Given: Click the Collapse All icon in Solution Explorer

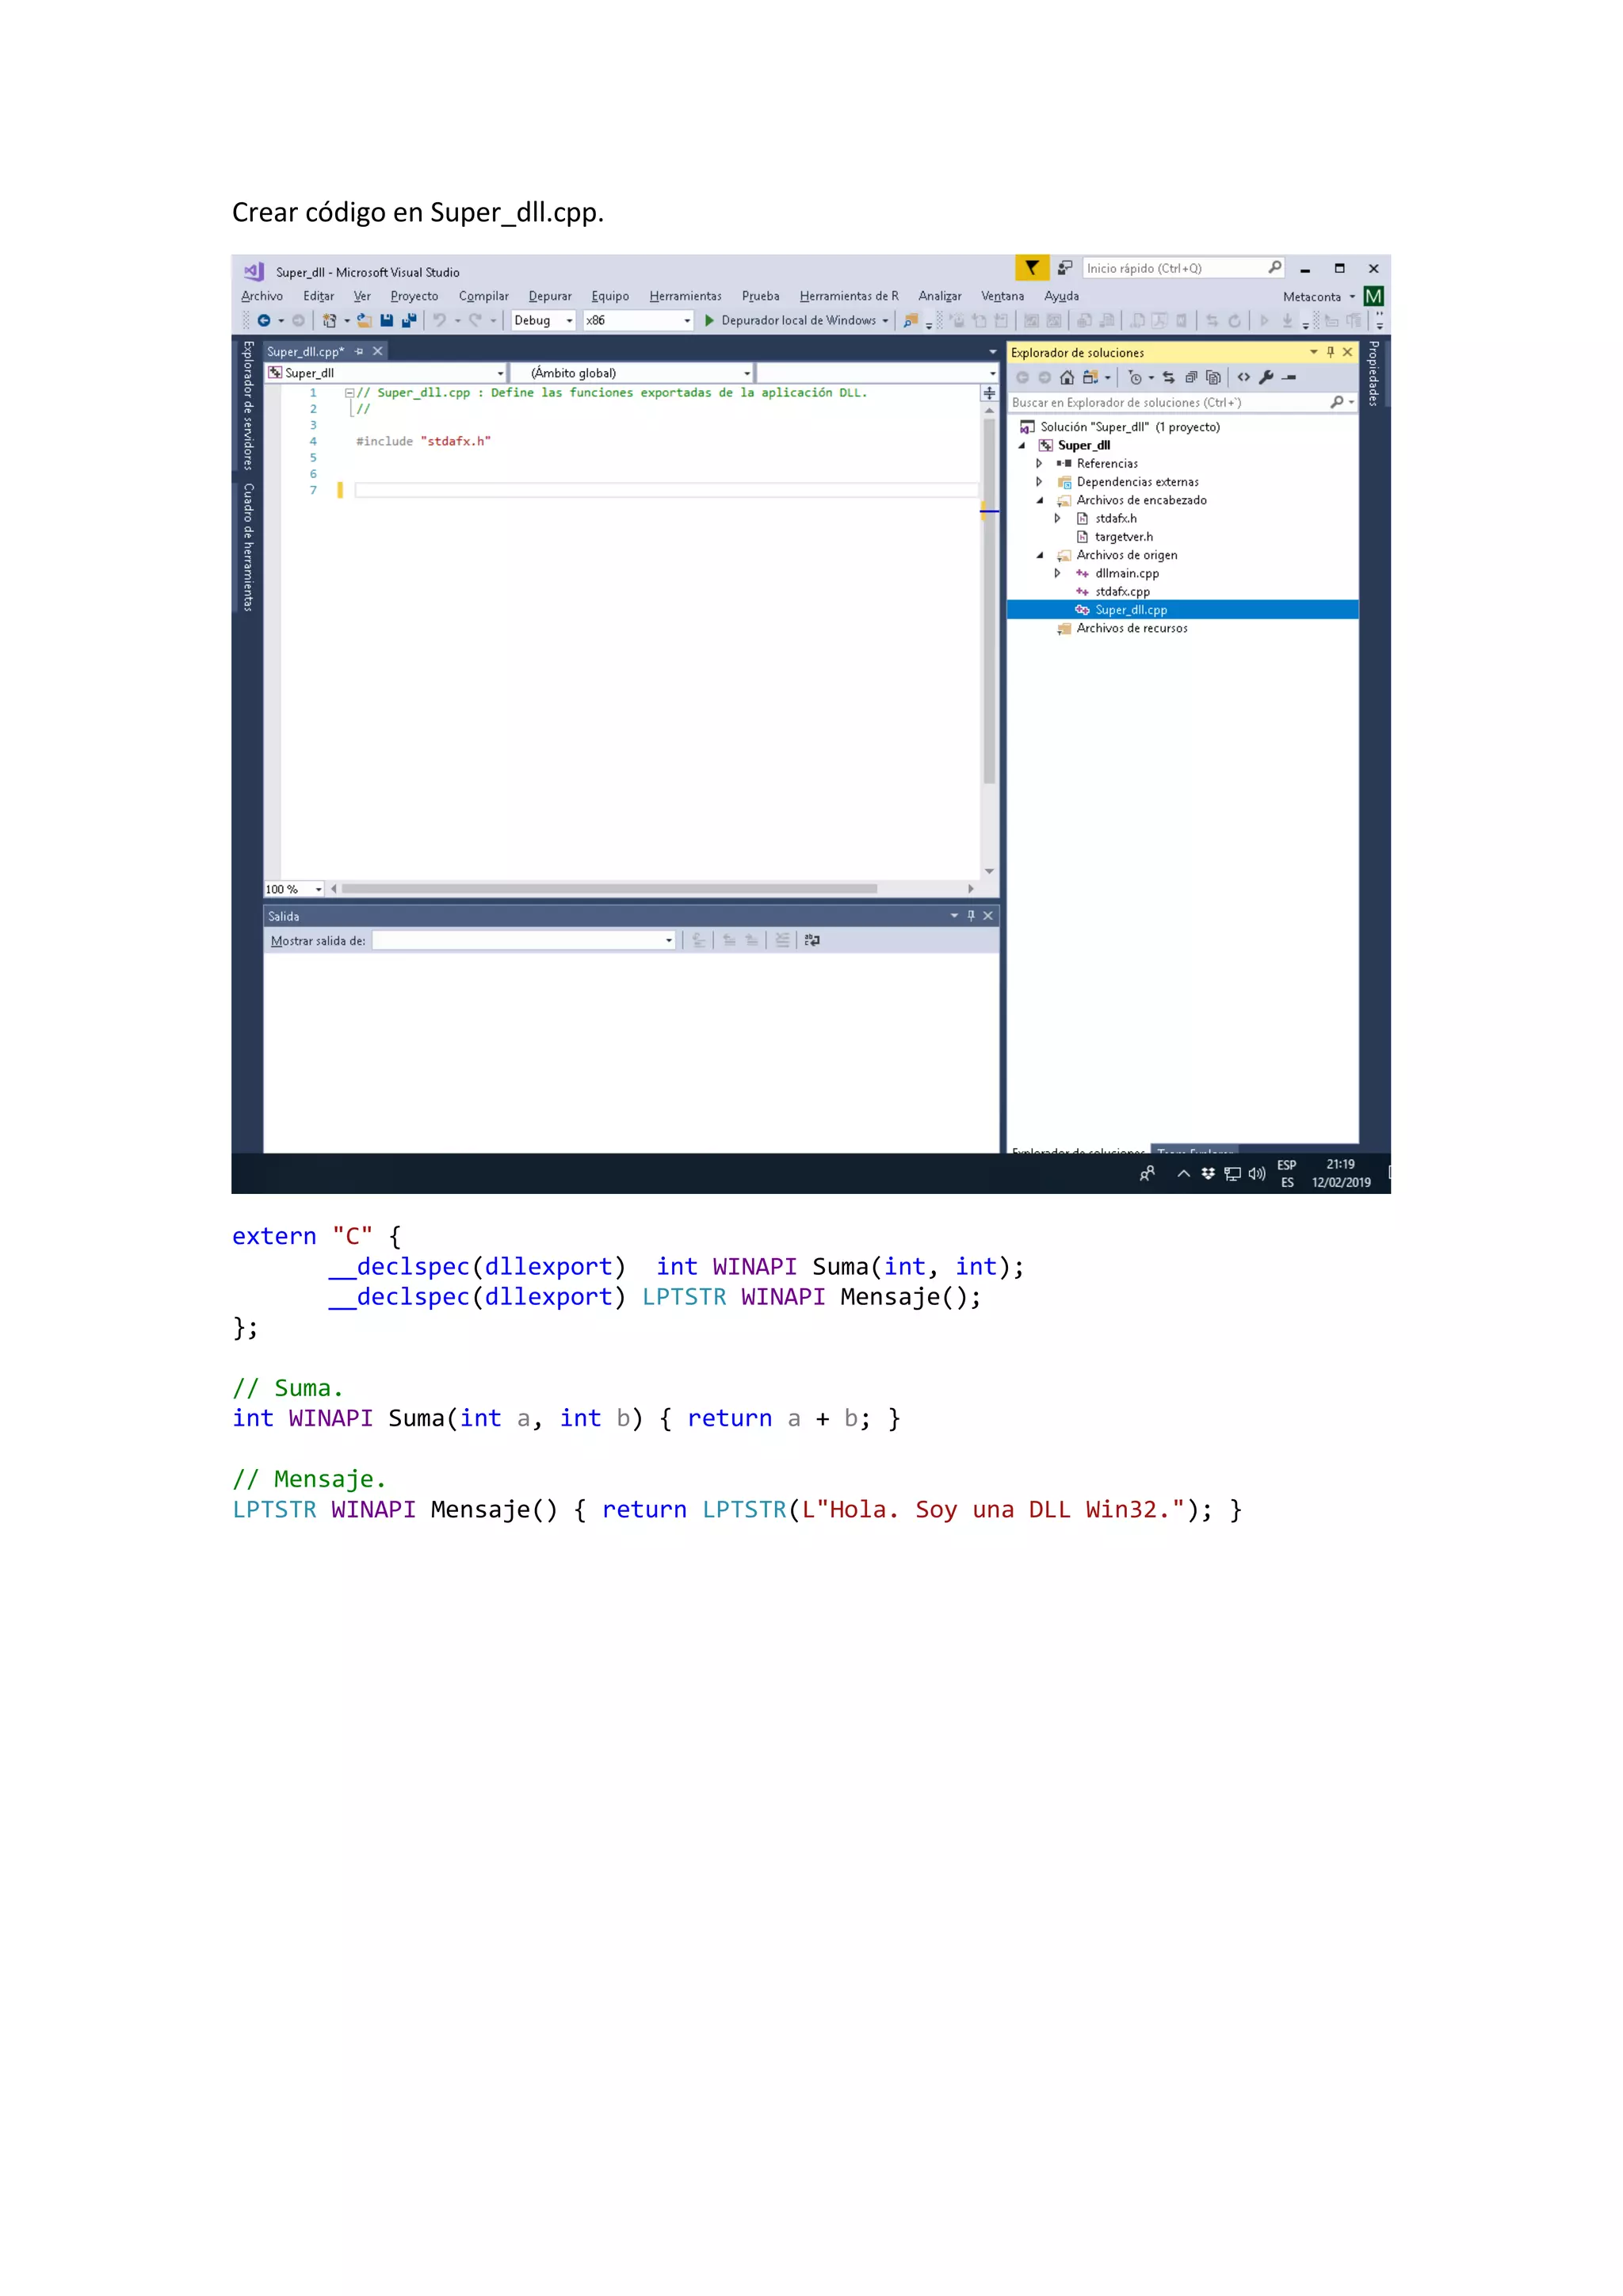Looking at the screenshot, I should [1191, 377].
